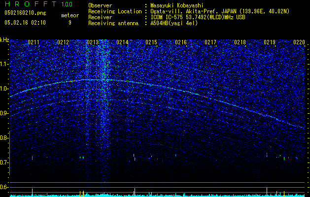Select observer name Masayuki Kobayashi

[x=177, y=5]
